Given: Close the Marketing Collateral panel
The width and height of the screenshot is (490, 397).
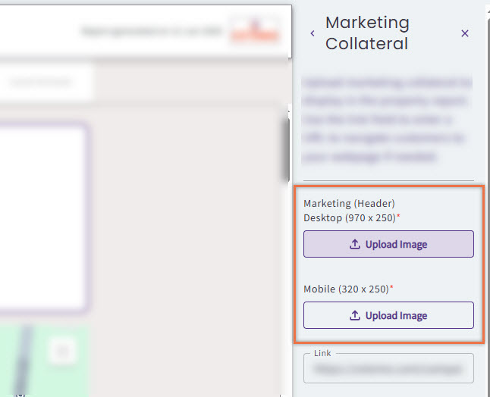Looking at the screenshot, I should click(465, 33).
